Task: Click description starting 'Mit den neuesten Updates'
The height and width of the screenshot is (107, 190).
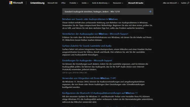Action: [108, 99]
